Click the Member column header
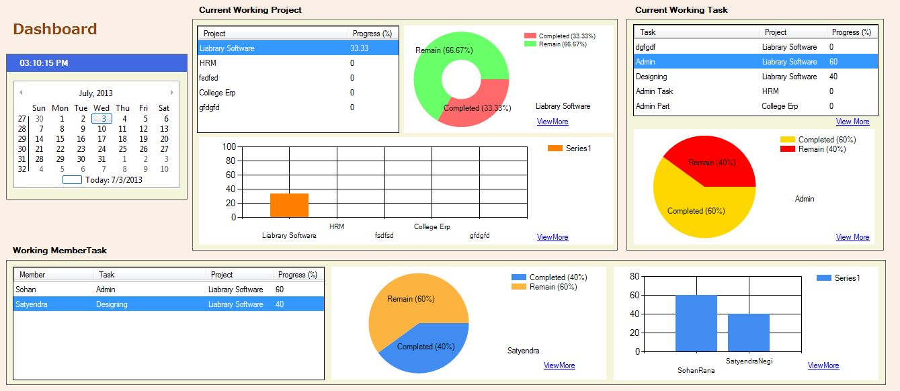This screenshot has height=391, width=900. [54, 275]
